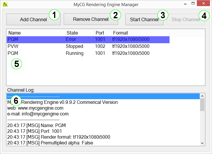Maximize the Rendering Engine Manager window
Screen dimensions: 212x154
pos(193,4)
